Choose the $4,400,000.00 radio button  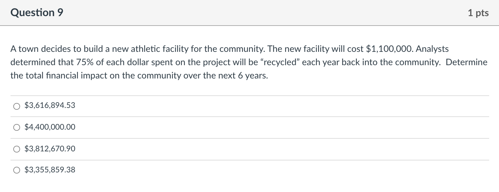[17, 128]
